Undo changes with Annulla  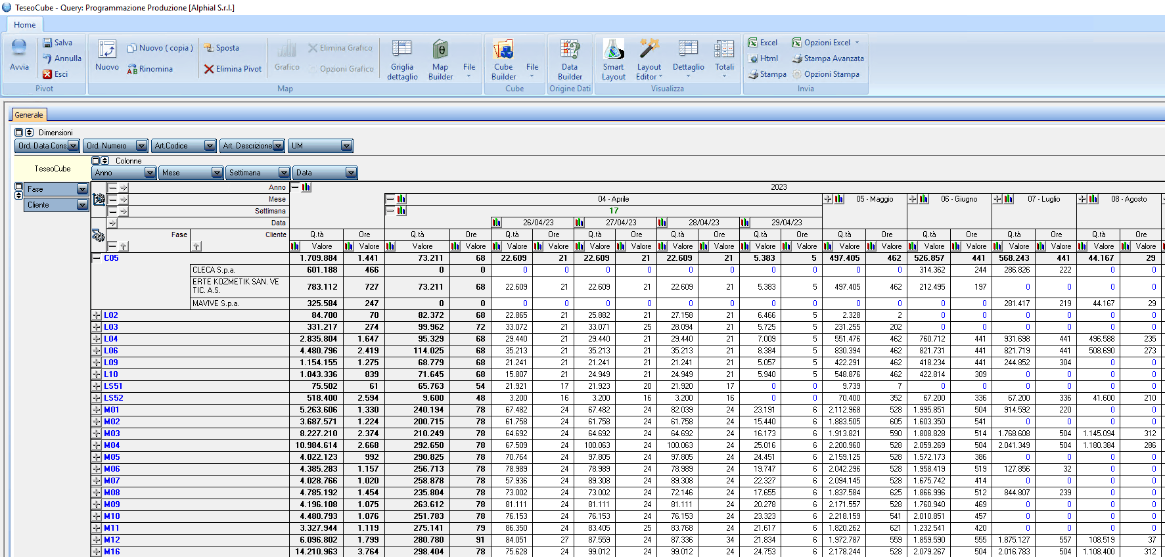62,58
